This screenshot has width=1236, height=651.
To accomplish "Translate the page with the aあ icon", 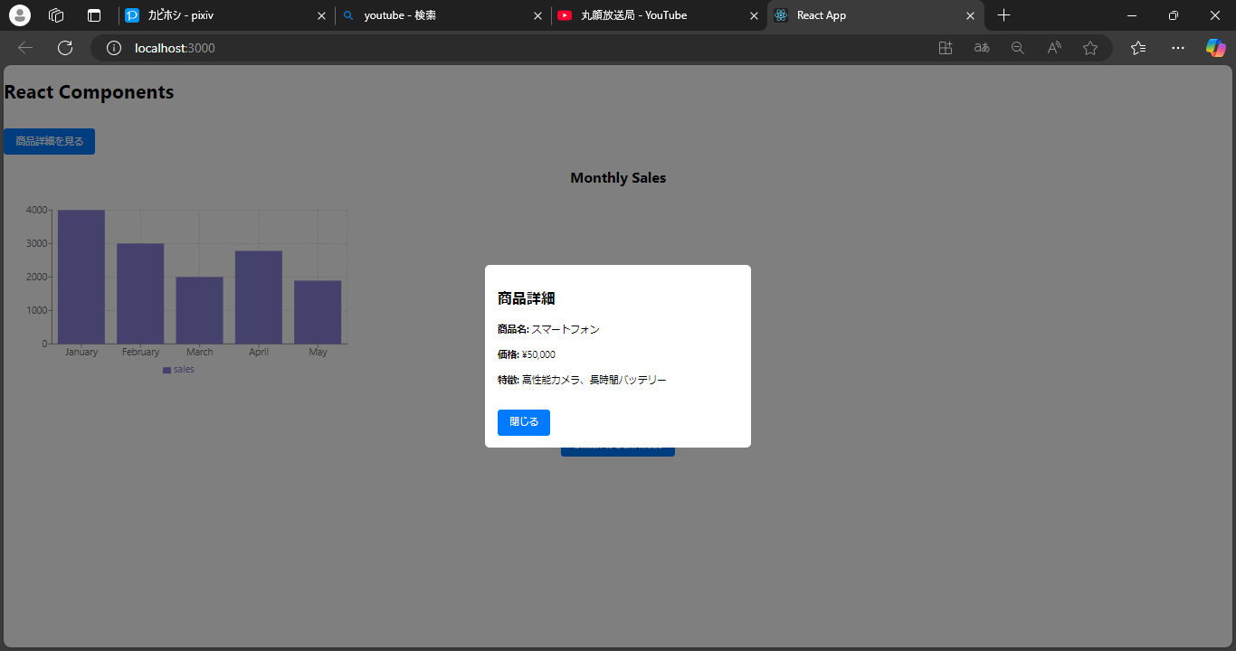I will [x=981, y=47].
